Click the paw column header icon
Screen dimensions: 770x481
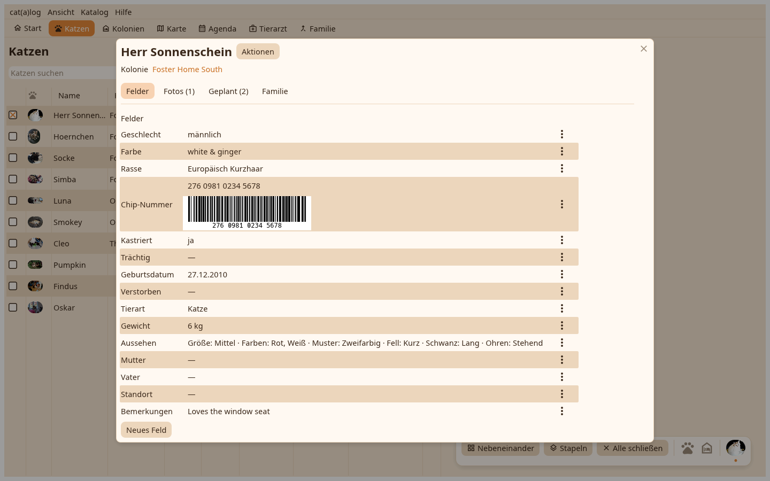pos(33,96)
